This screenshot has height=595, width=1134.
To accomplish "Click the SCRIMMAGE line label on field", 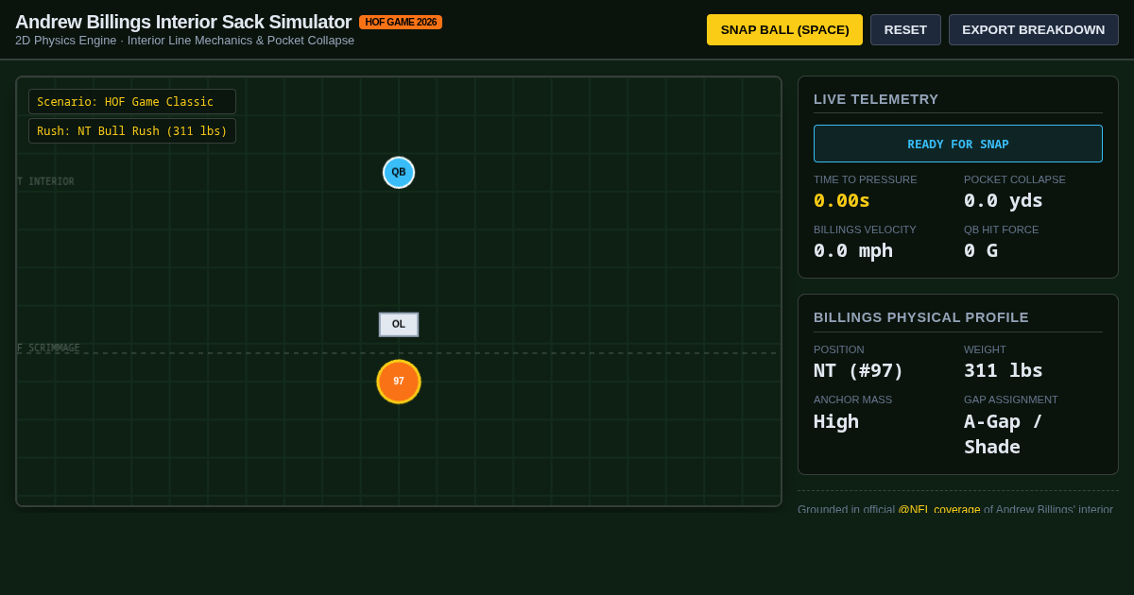I will tap(49, 348).
